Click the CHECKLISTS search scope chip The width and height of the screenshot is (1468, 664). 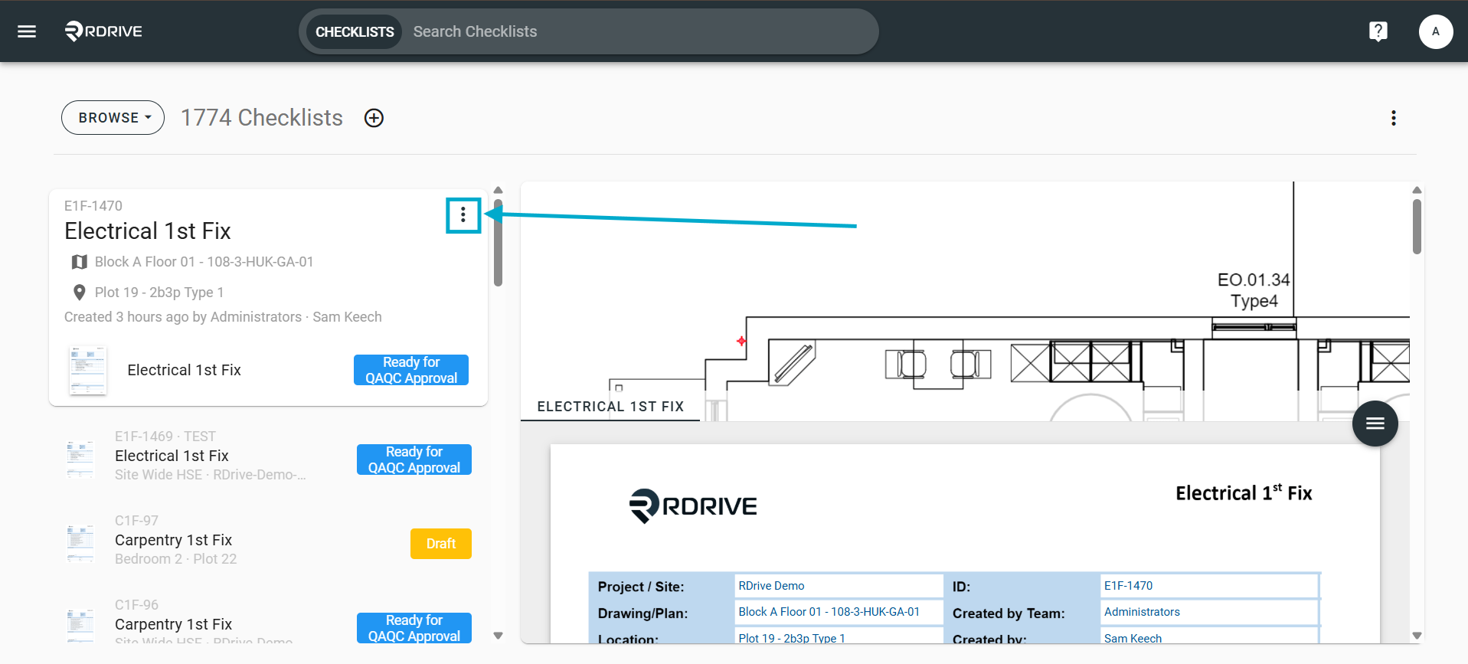click(x=355, y=31)
